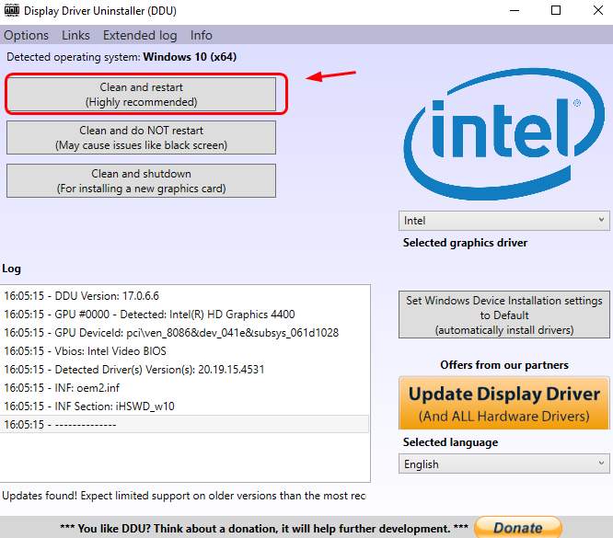The height and width of the screenshot is (538, 613).
Task: Open the Info menu
Action: 202,35
